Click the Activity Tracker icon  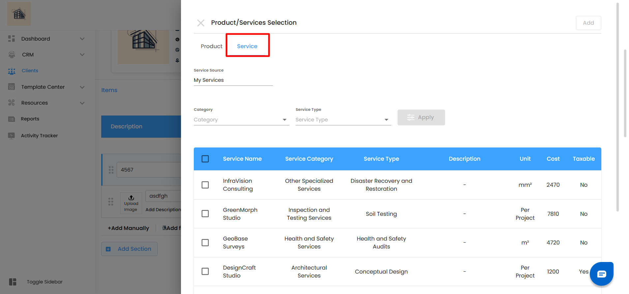point(12,136)
